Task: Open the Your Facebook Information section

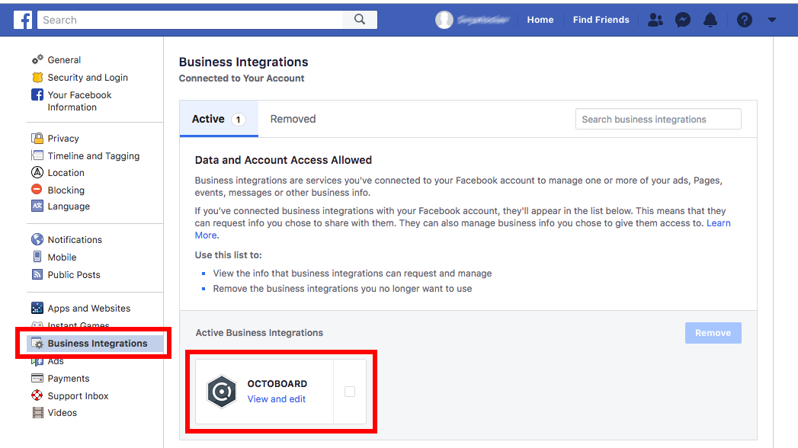Action: [79, 101]
